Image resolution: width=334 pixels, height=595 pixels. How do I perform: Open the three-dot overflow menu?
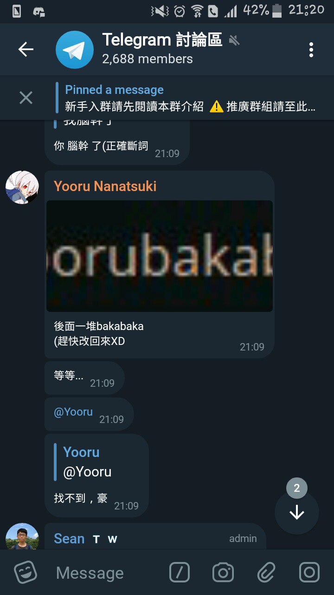tap(311, 50)
